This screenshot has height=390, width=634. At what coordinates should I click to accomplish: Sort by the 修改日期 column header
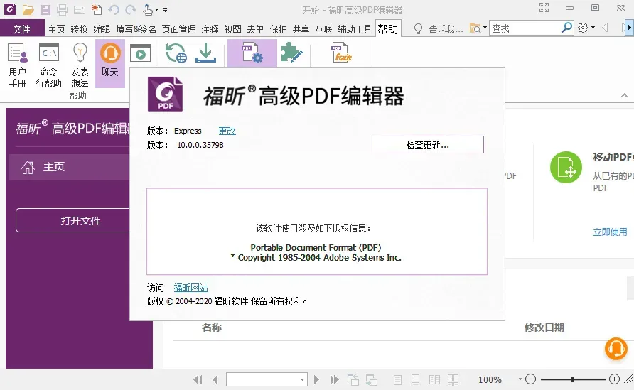point(544,327)
